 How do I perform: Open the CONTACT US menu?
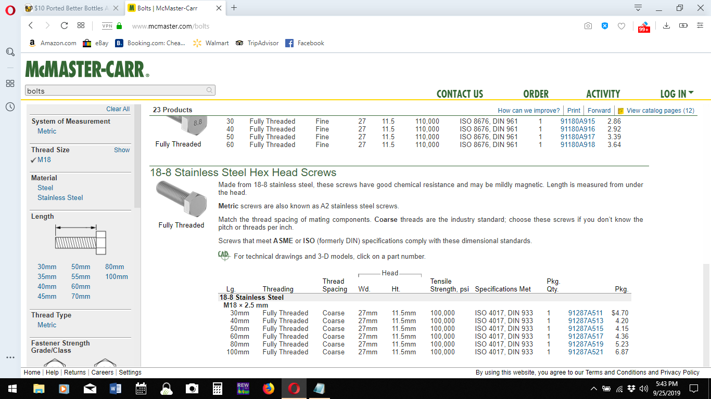point(460,94)
